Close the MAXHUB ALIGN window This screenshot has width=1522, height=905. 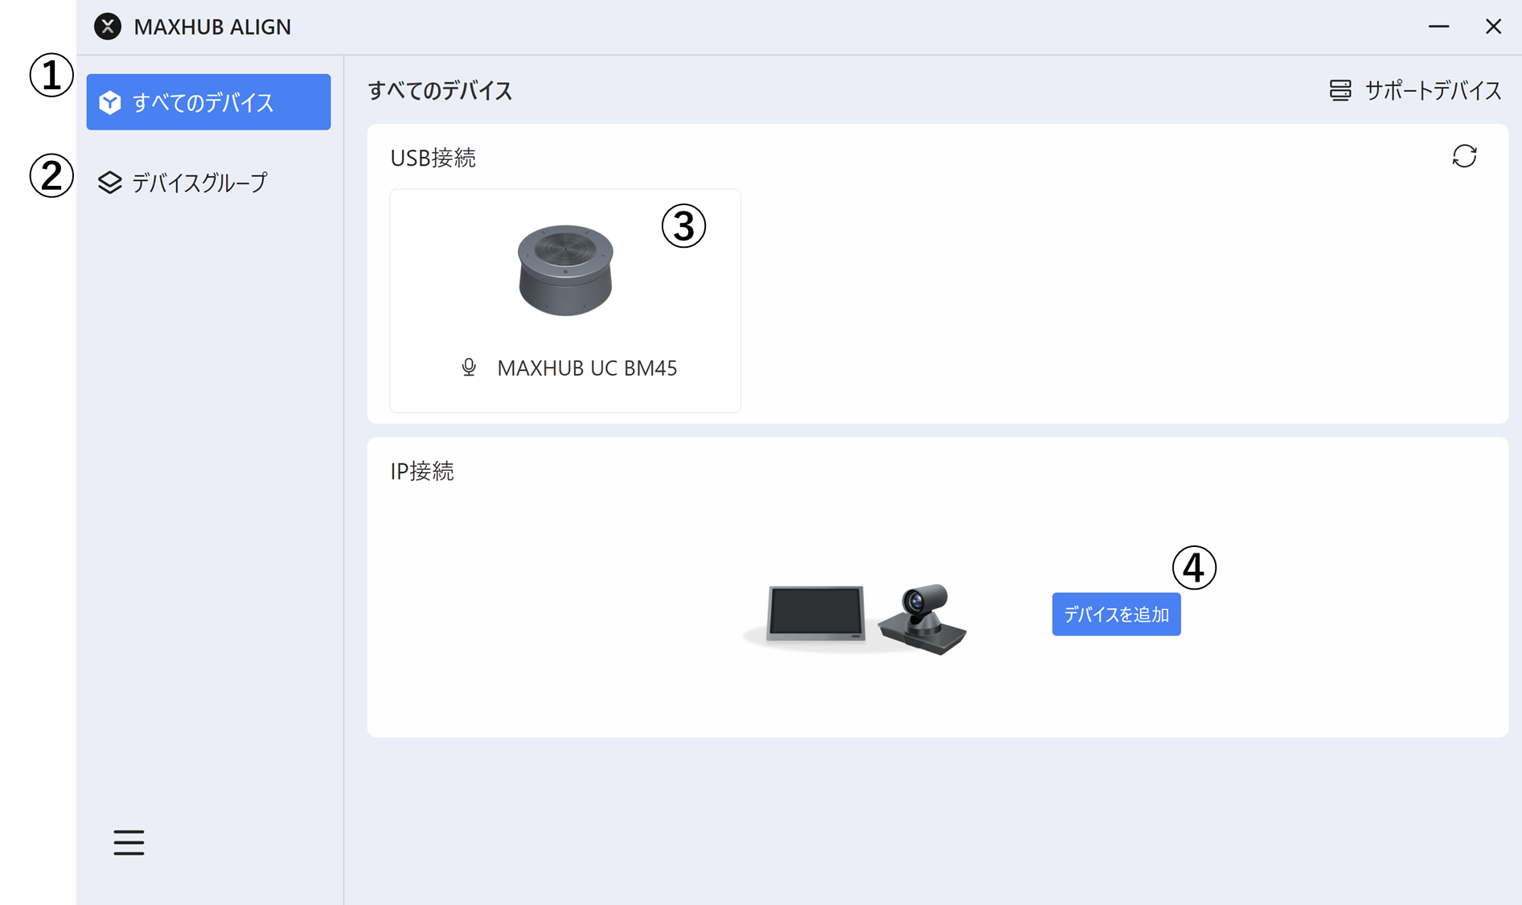pos(1493,27)
